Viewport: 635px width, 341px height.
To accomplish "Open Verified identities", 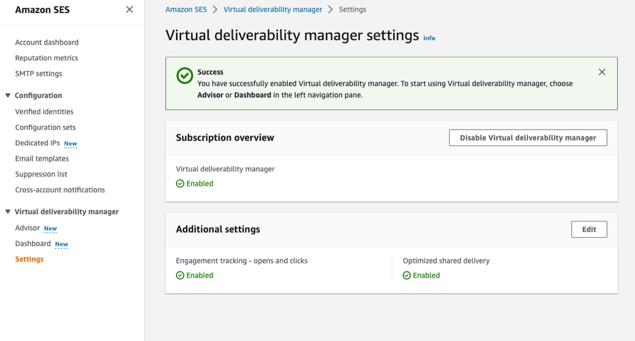I will (x=44, y=112).
